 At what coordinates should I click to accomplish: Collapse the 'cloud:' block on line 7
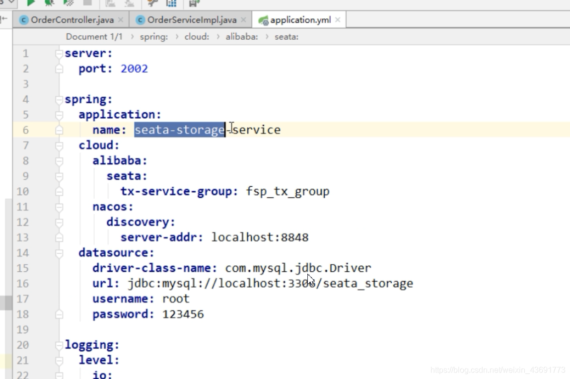59,146
